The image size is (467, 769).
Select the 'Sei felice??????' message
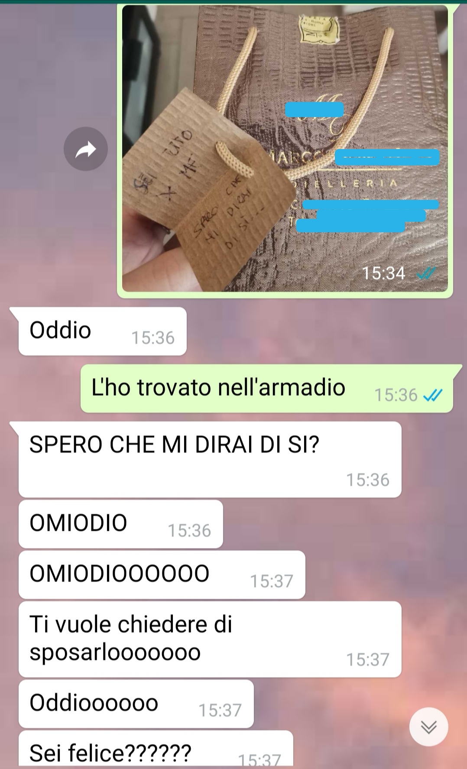(x=156, y=750)
